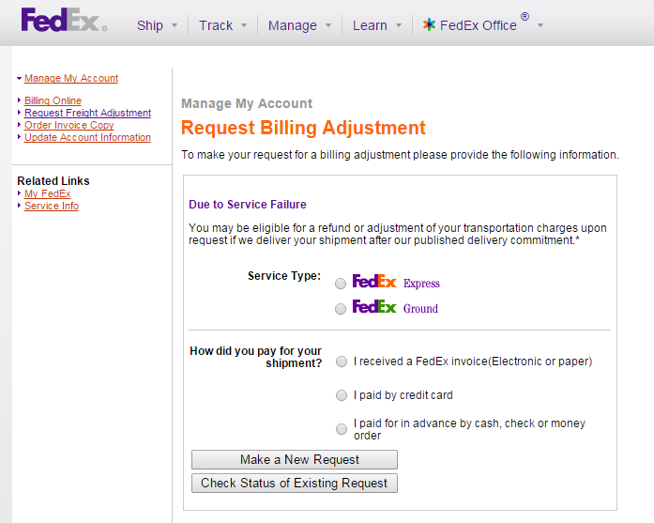Open the Service Info related link
This screenshot has height=523, width=654.
[x=52, y=206]
